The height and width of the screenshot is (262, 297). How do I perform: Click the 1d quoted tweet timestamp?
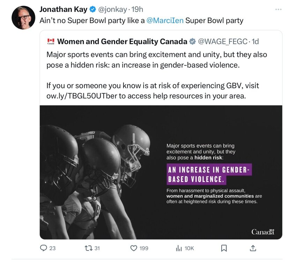pyautogui.click(x=255, y=42)
